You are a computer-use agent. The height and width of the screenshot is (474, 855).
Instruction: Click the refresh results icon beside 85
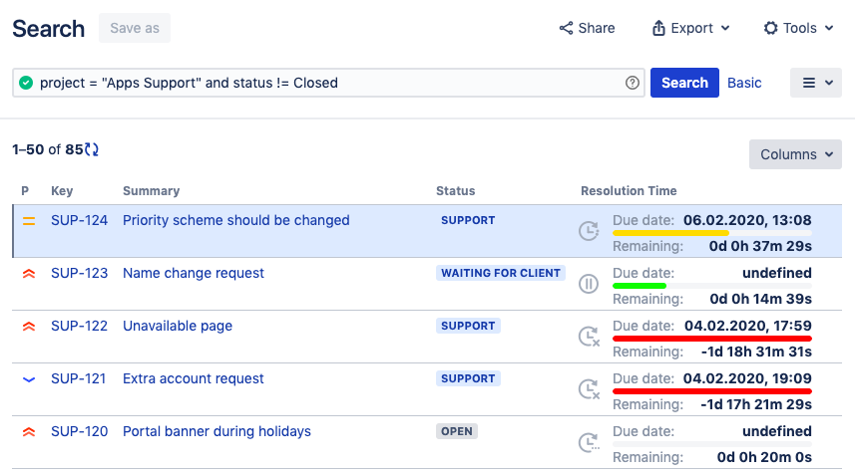92,149
